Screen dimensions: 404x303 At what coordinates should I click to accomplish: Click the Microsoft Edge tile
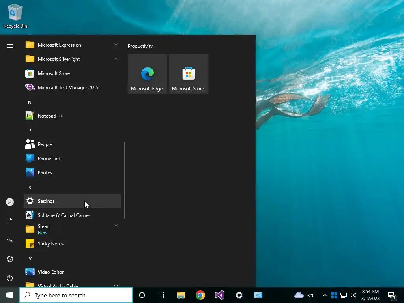point(148,74)
